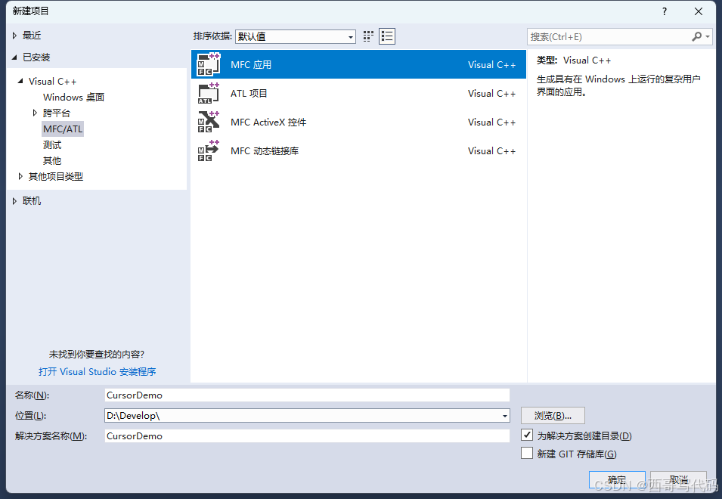Switch to small icons grid view
Image resolution: width=722 pixels, height=499 pixels.
368,36
